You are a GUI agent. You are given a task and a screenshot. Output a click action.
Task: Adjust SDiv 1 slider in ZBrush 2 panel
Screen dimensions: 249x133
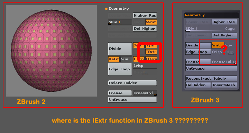120,22
